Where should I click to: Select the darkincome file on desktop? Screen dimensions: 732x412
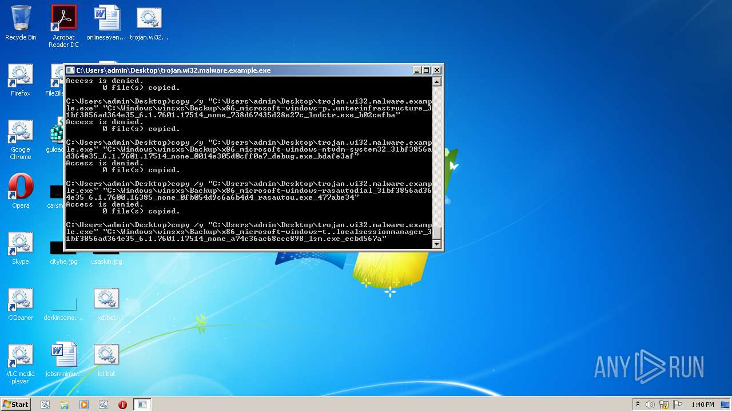click(x=63, y=309)
